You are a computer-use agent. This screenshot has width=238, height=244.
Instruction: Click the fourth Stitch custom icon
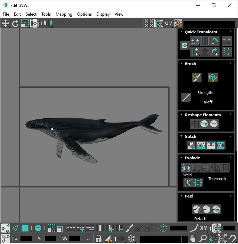coord(220,145)
